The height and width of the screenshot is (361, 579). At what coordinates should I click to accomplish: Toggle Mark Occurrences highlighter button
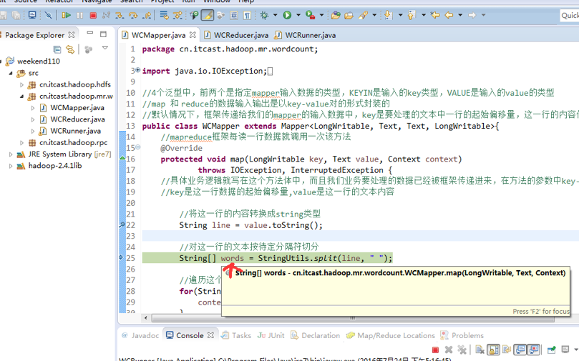click(x=208, y=15)
